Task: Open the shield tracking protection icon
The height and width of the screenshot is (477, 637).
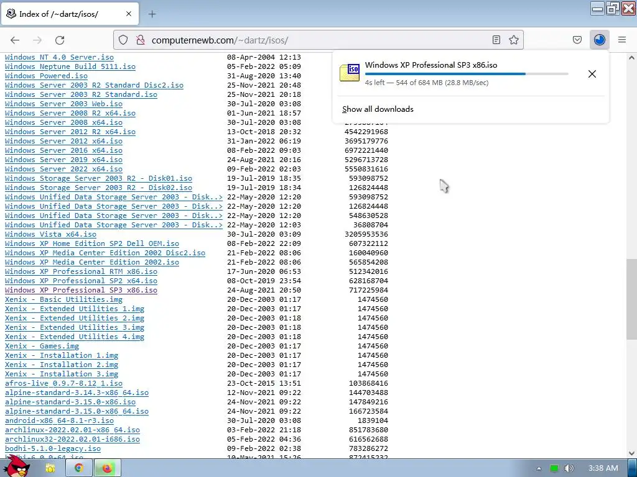Action: click(123, 40)
